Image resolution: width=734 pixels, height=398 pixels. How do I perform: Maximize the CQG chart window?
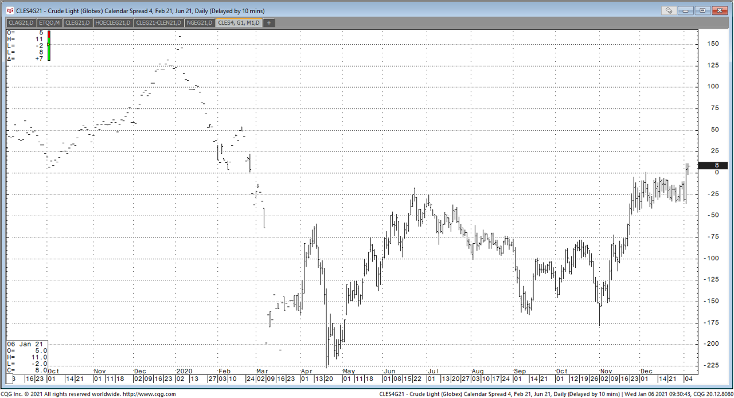(x=702, y=10)
